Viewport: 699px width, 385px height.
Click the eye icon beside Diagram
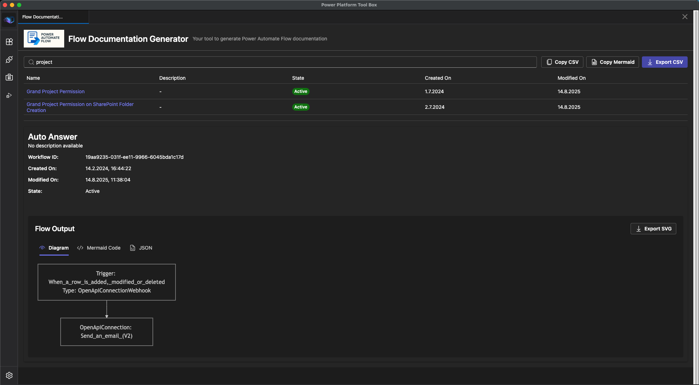coord(43,248)
